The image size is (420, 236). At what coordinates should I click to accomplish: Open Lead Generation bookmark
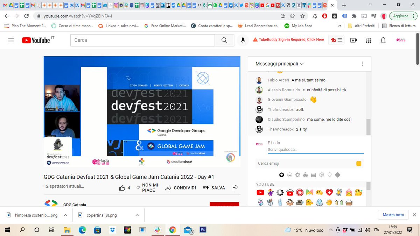258,26
